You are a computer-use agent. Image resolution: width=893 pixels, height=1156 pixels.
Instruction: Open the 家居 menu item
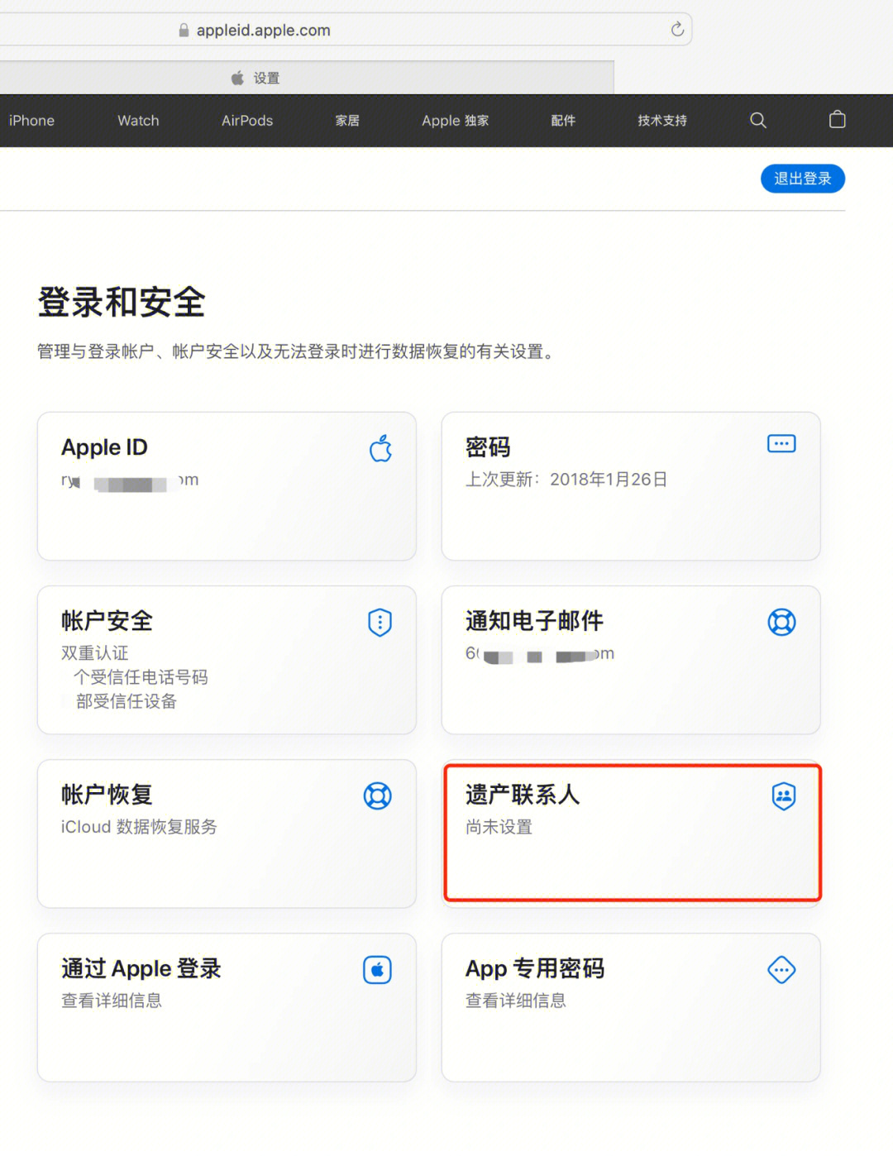(x=347, y=121)
